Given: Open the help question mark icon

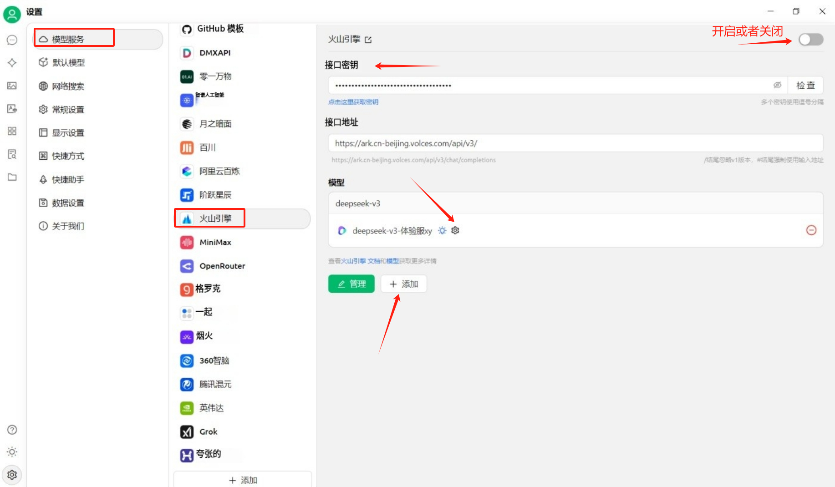Looking at the screenshot, I should click(12, 430).
